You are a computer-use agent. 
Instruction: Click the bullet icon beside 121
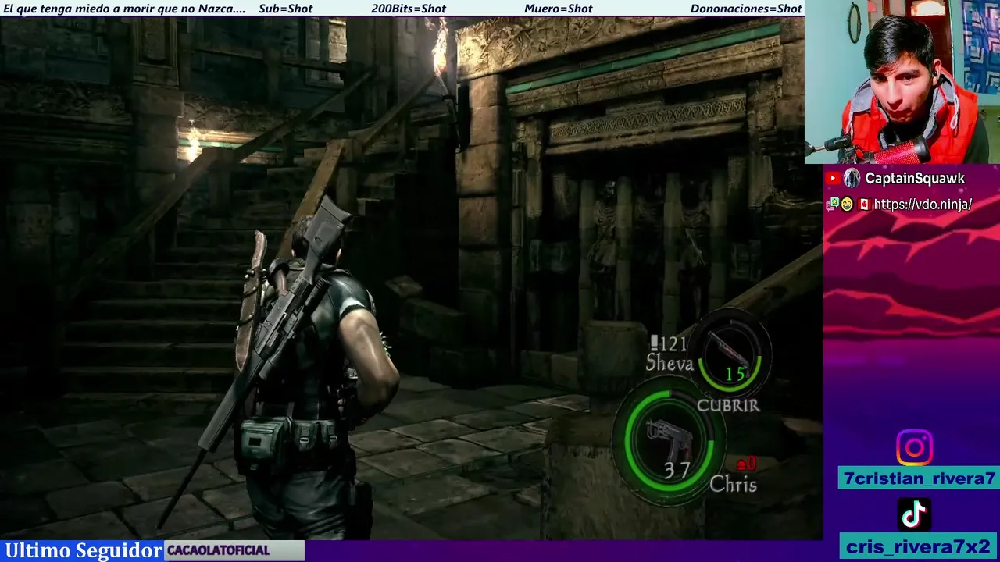coord(655,343)
